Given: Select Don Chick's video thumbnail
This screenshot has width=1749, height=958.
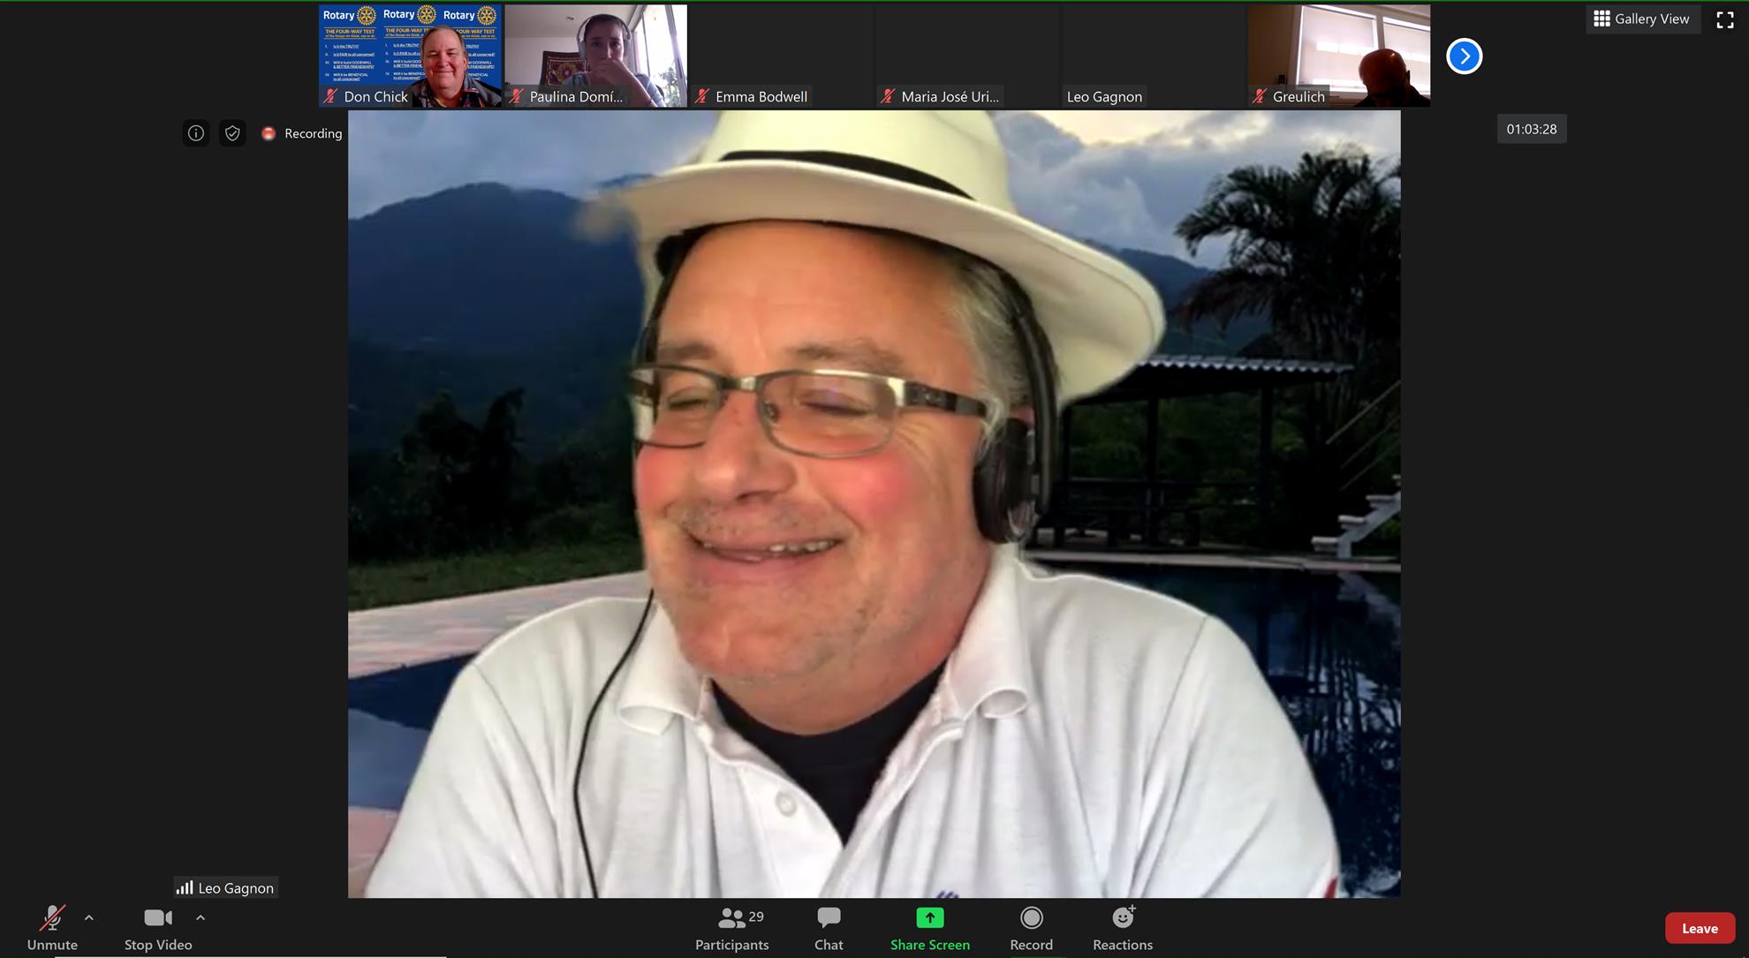Looking at the screenshot, I should click(410, 55).
